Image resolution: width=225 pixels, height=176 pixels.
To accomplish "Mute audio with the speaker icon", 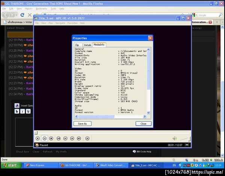I will point(175,138).
